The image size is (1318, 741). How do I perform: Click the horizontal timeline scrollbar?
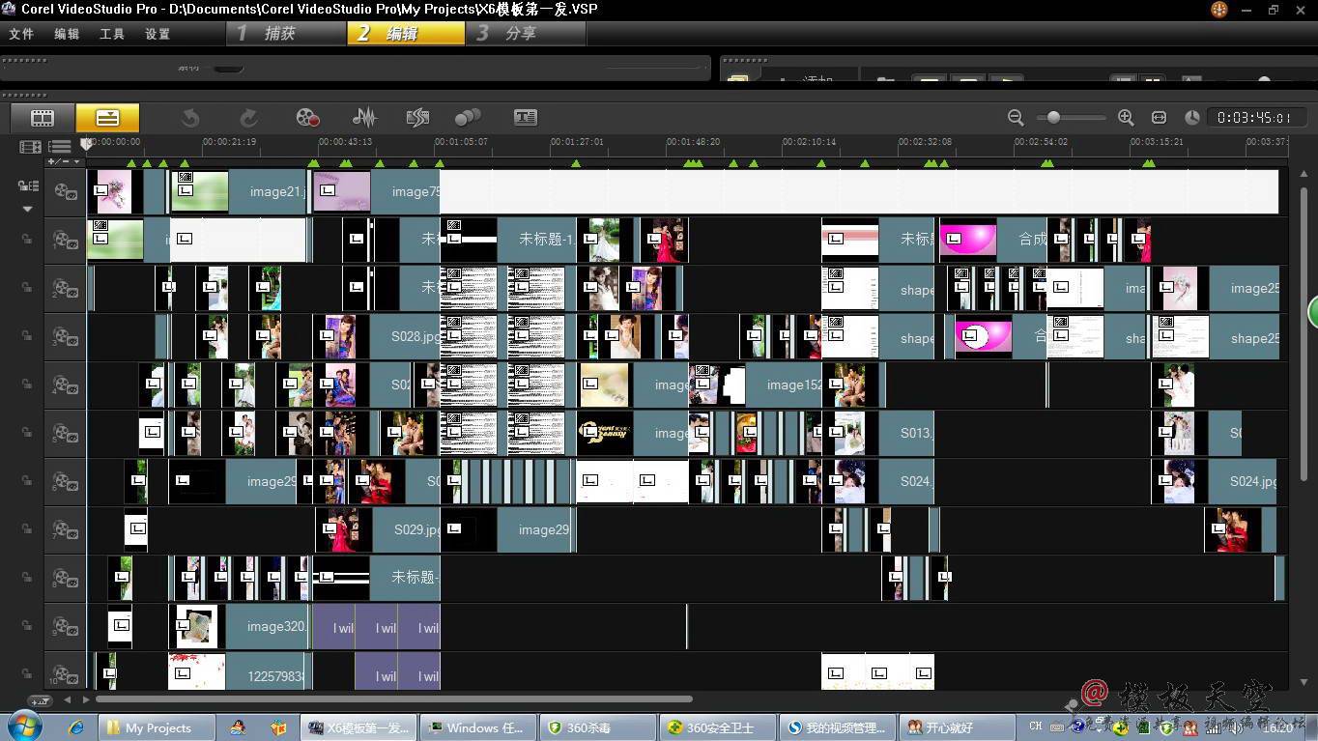(394, 699)
